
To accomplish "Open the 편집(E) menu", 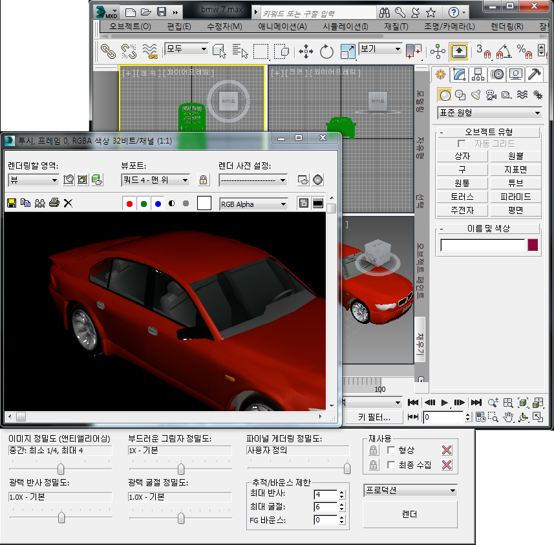I will tap(179, 27).
